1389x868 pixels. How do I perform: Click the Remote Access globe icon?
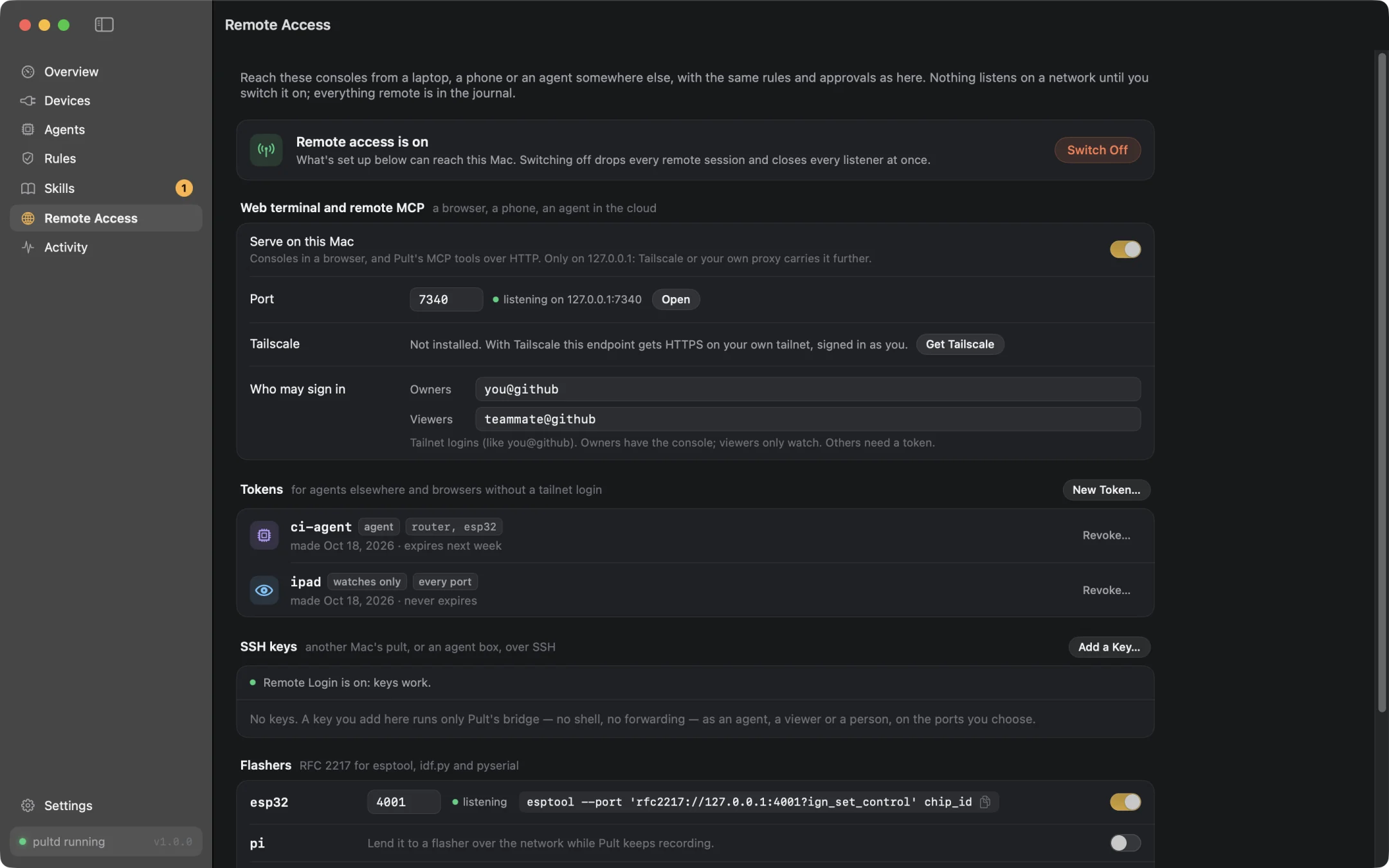pyautogui.click(x=28, y=218)
